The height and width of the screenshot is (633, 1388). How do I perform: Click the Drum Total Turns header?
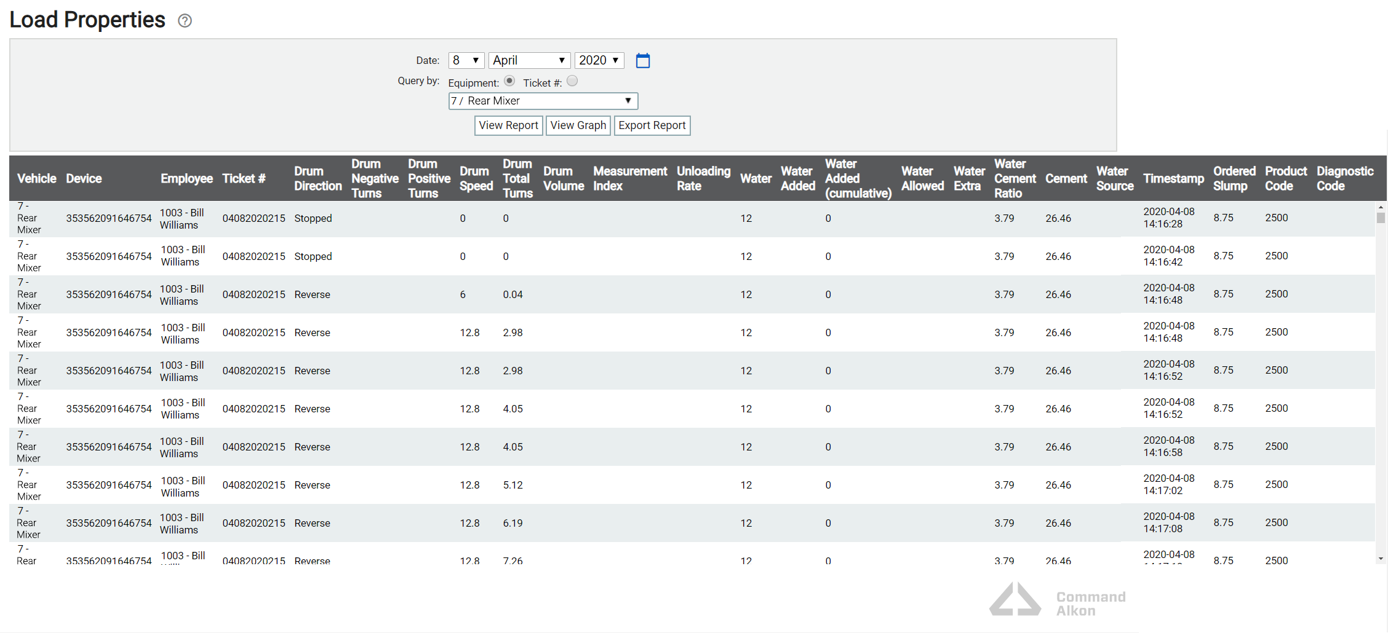pos(517,178)
